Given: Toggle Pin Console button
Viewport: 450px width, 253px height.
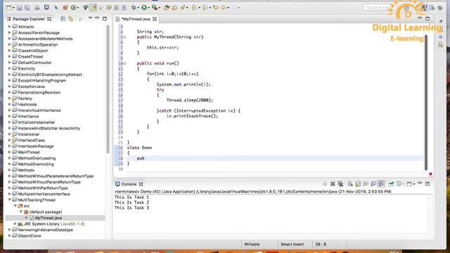Looking at the screenshot, I should [391, 184].
